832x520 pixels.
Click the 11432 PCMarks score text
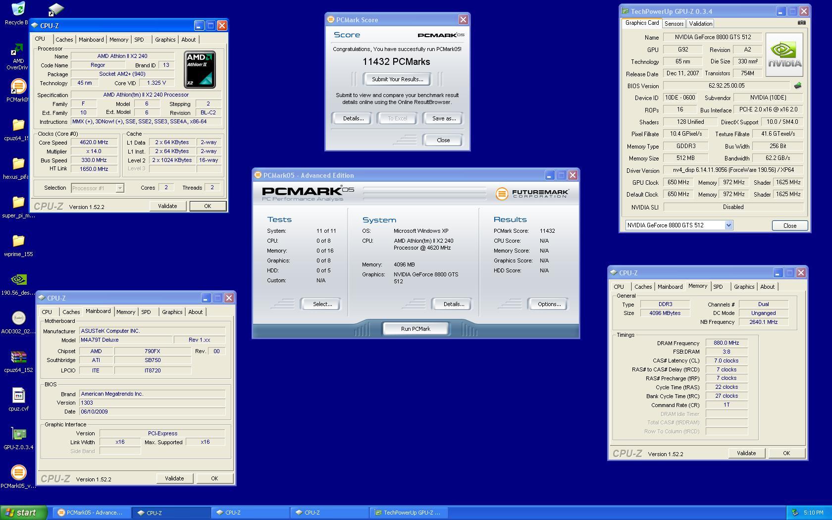[x=396, y=62]
